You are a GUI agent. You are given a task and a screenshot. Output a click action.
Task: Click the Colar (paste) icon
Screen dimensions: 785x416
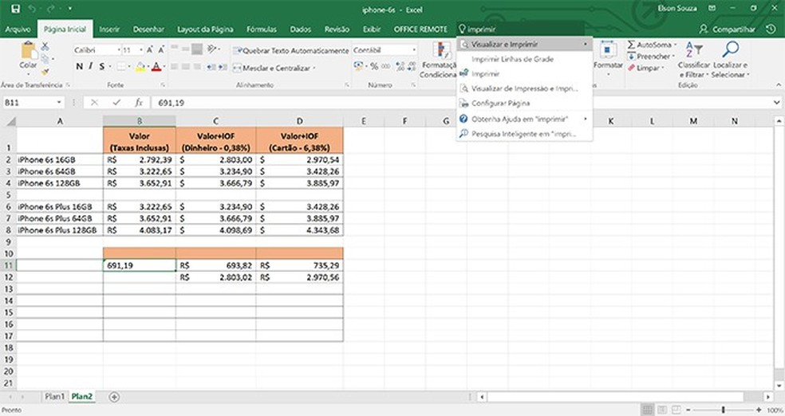tap(28, 53)
